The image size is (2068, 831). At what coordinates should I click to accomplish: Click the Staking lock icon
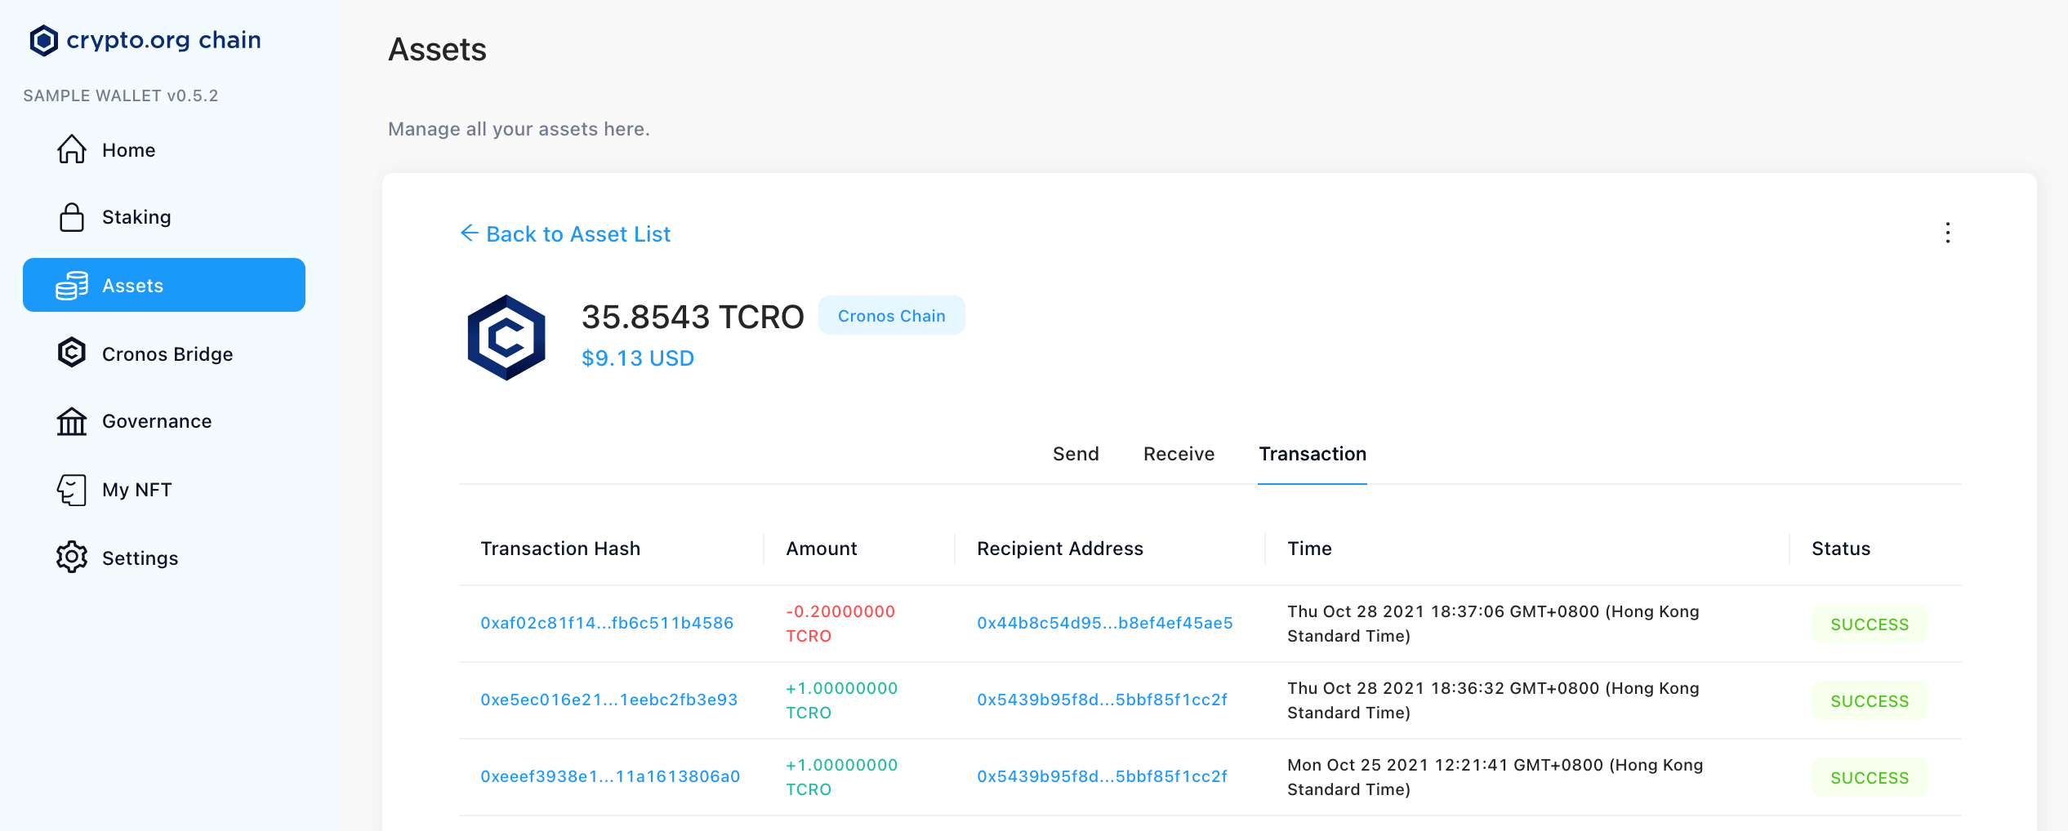pos(72,217)
